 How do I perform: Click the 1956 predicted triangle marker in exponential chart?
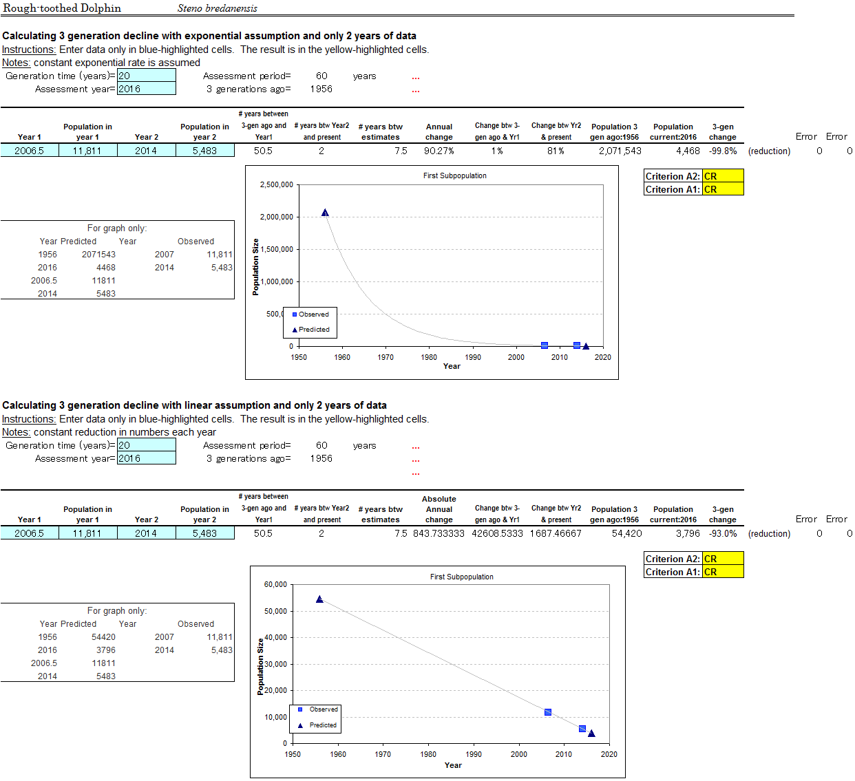pyautogui.click(x=325, y=213)
